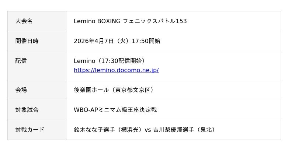The width and height of the screenshot is (295, 151).
Task: Click the （火） weekday text
Action: point(123,41)
